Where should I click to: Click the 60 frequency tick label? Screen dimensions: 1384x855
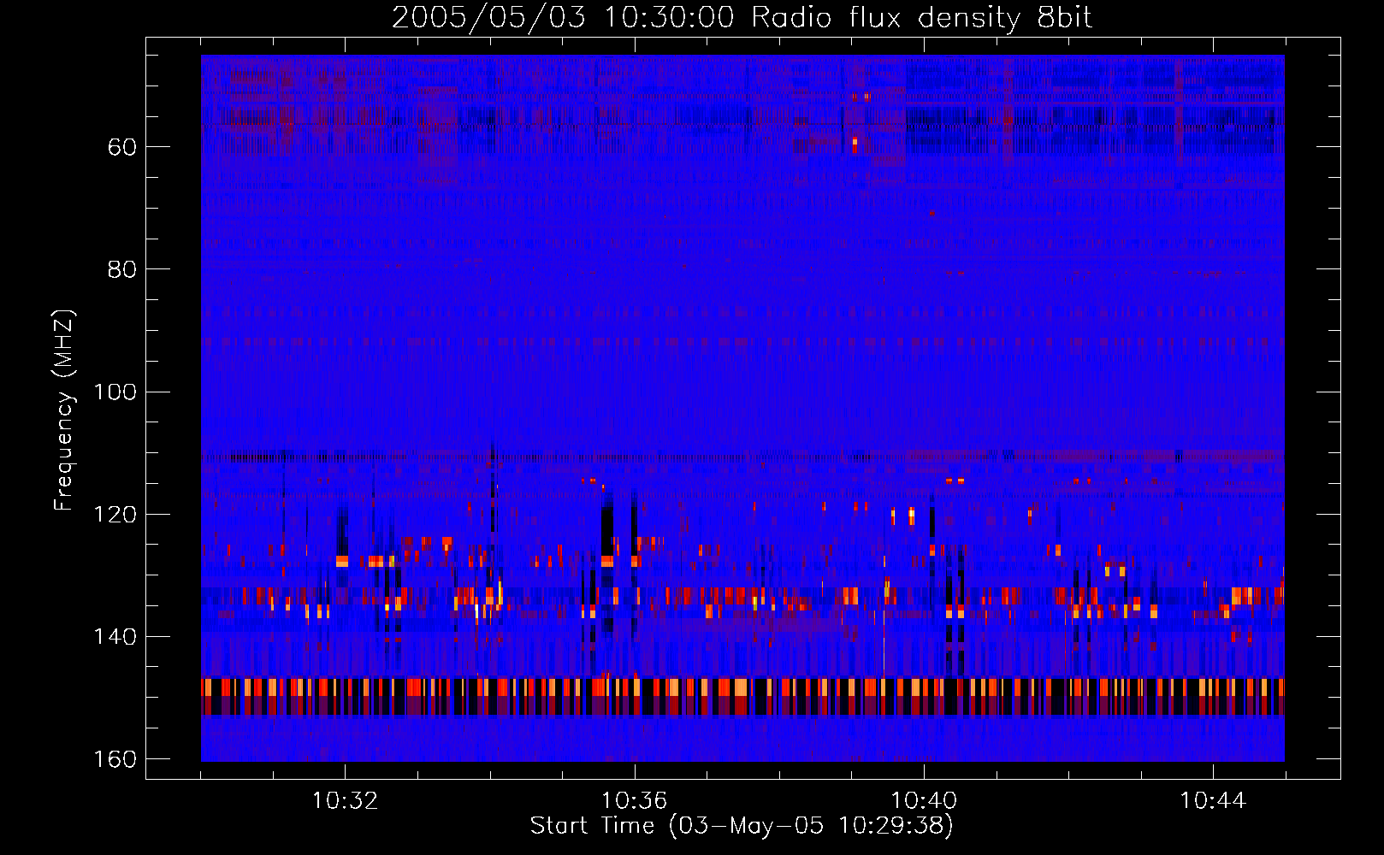(122, 147)
